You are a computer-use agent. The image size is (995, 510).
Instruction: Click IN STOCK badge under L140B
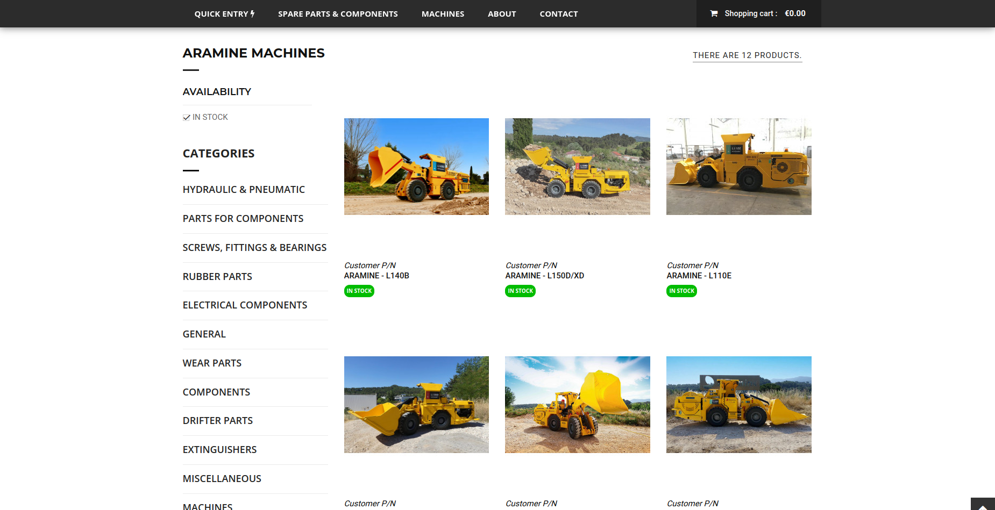359,291
